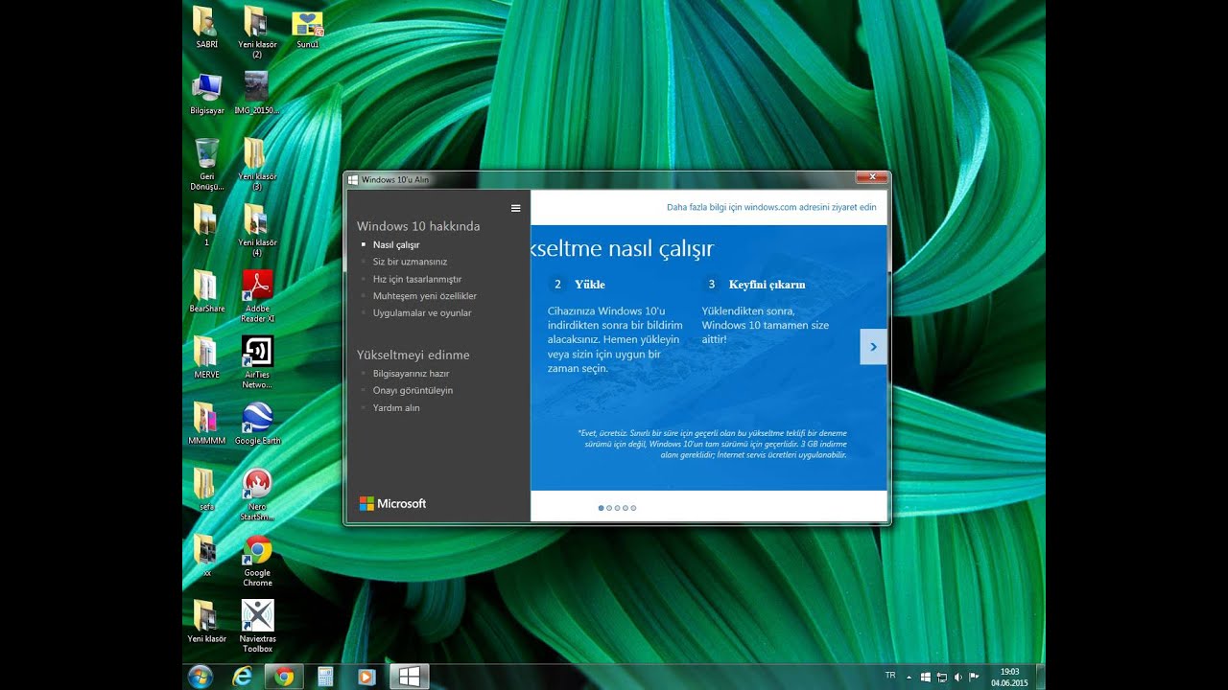This screenshot has width=1228, height=690.
Task: Select the IMG_20150 image file
Action: click(256, 94)
